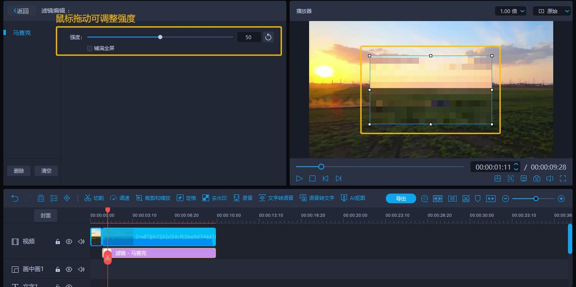Reset intensity with the circular arrow icon
This screenshot has height=287, width=576.
268,37
